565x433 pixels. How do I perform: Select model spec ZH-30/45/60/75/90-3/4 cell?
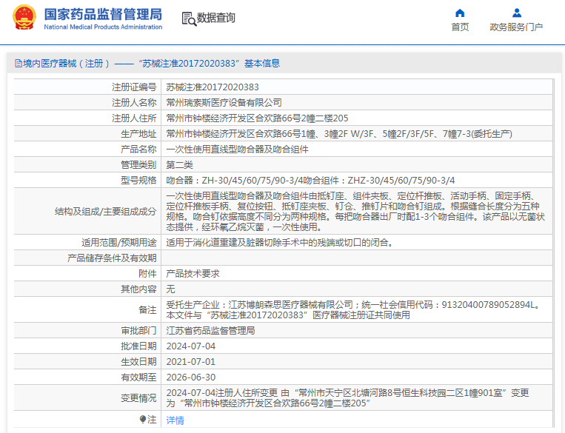[310, 180]
